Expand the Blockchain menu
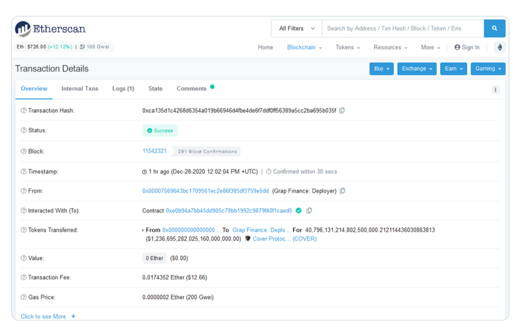The height and width of the screenshot is (332, 516). click(x=305, y=47)
